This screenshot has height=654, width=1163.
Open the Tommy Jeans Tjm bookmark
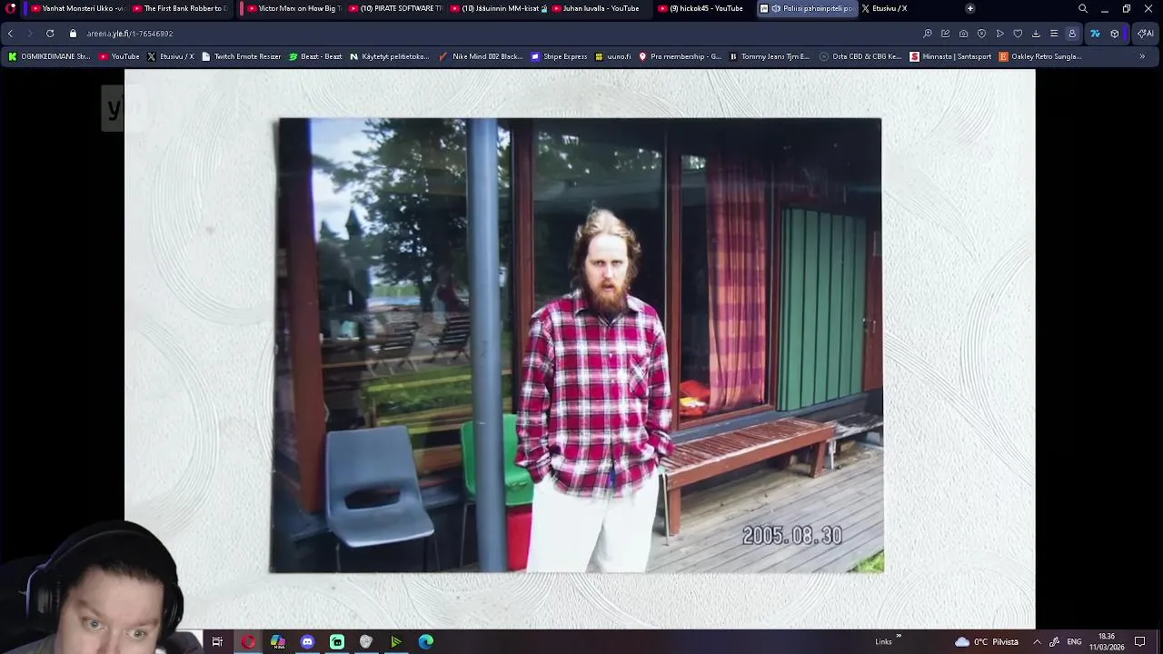tap(770, 56)
